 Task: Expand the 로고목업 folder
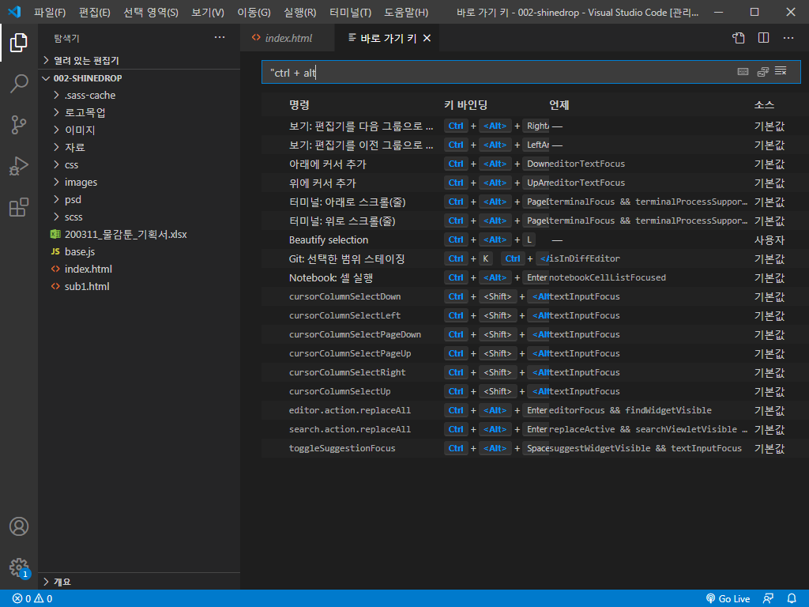pos(139,112)
